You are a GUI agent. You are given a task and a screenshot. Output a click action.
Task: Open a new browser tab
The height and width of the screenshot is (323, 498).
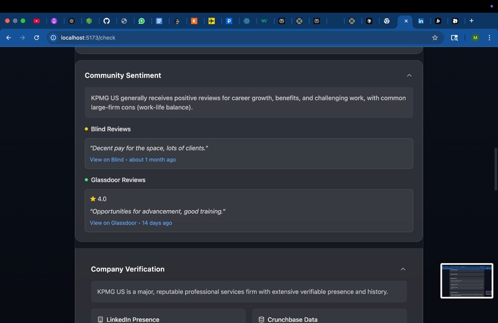pos(471,20)
